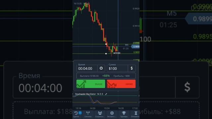
Task: Click the M5 timeframe label on chart
Action: click(127, 45)
